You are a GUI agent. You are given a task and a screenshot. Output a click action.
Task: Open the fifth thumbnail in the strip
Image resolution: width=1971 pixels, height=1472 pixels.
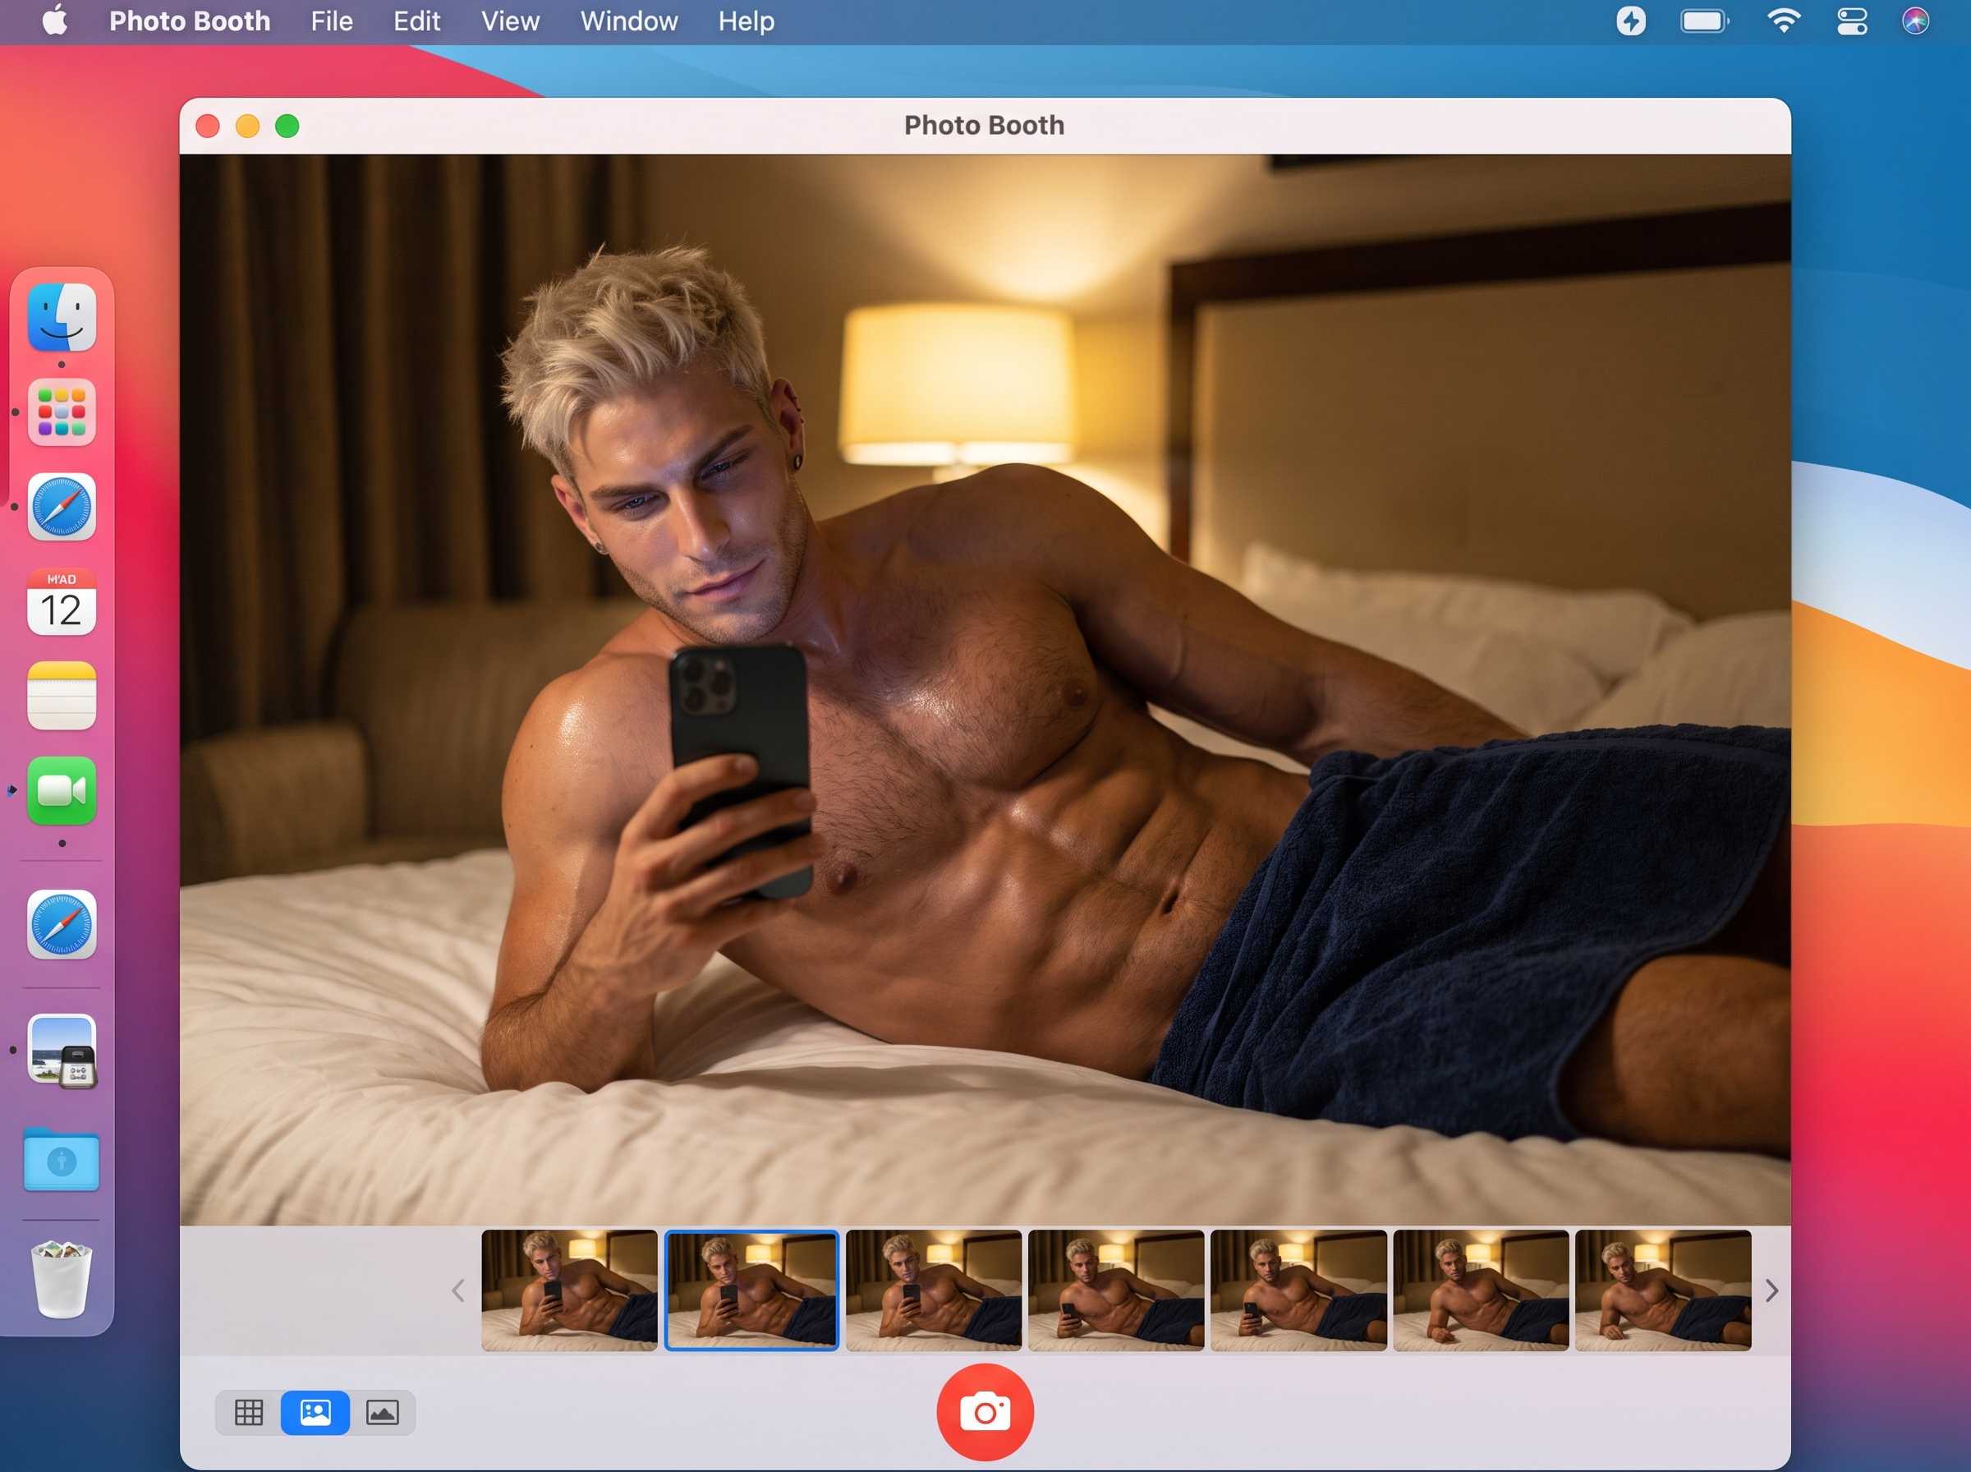1298,1290
